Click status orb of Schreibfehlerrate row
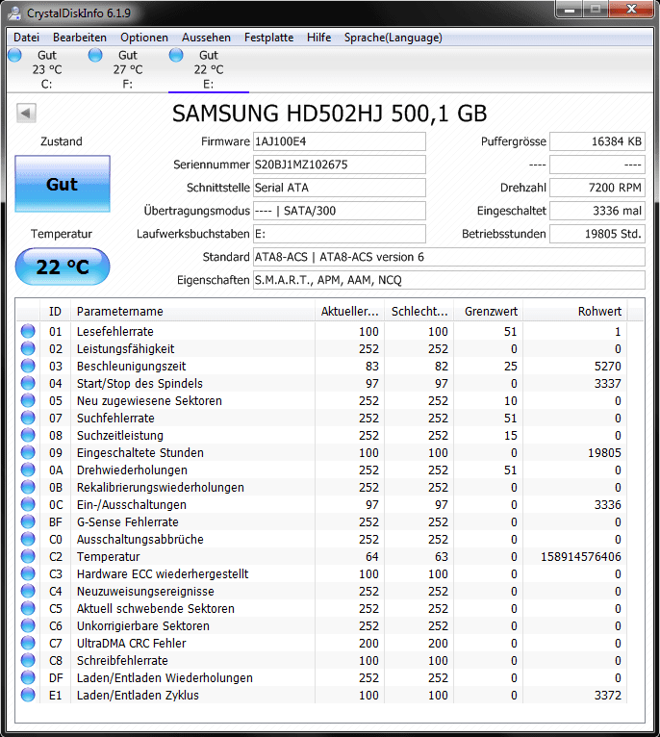660x737 pixels. point(28,660)
